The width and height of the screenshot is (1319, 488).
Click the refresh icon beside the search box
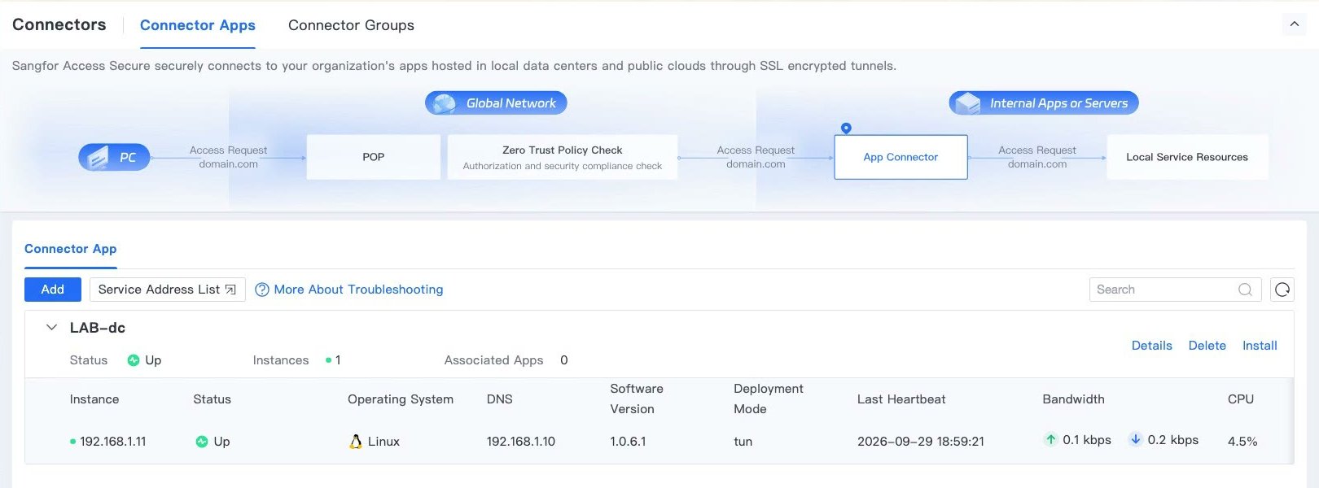[x=1282, y=290]
